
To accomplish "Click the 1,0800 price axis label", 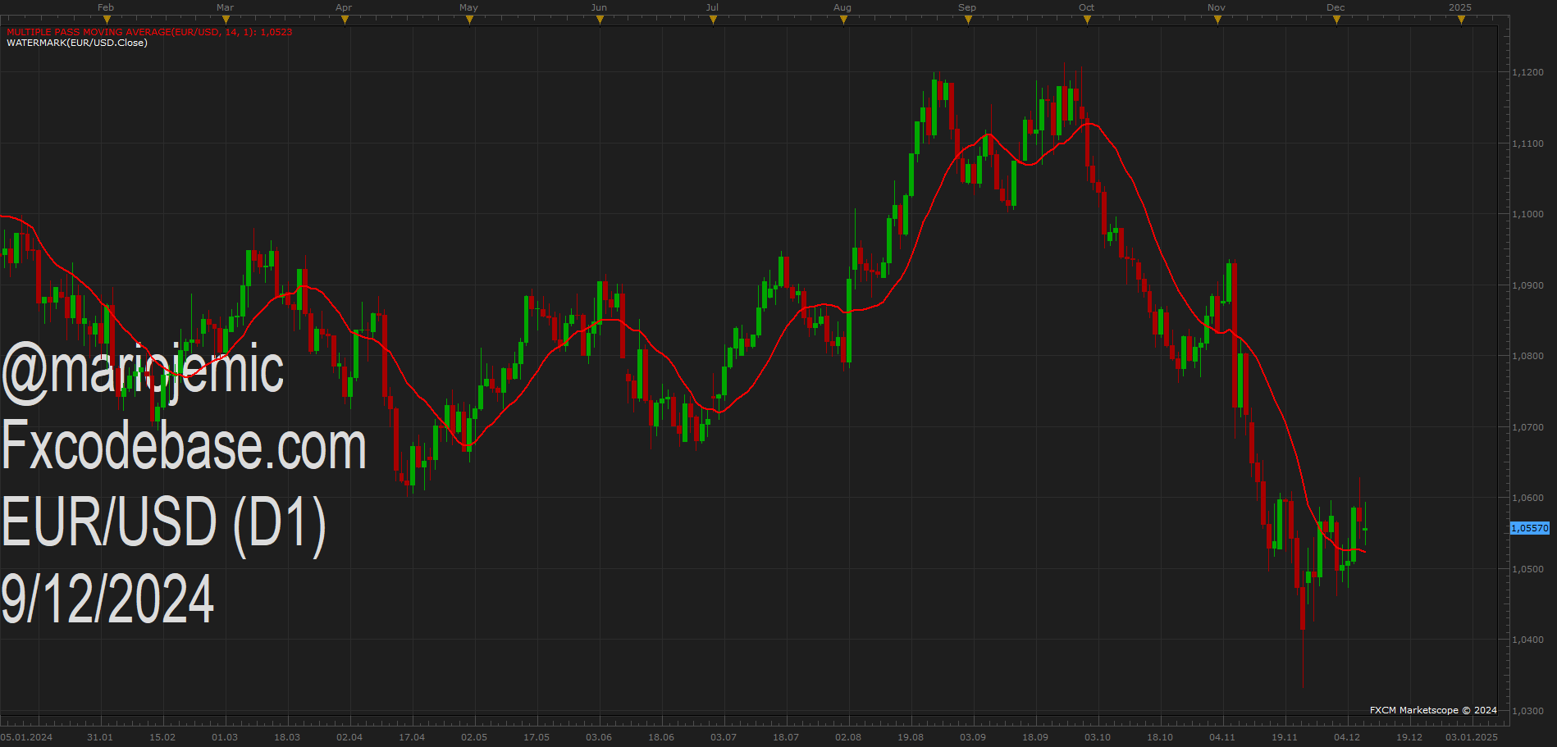I will (1527, 356).
